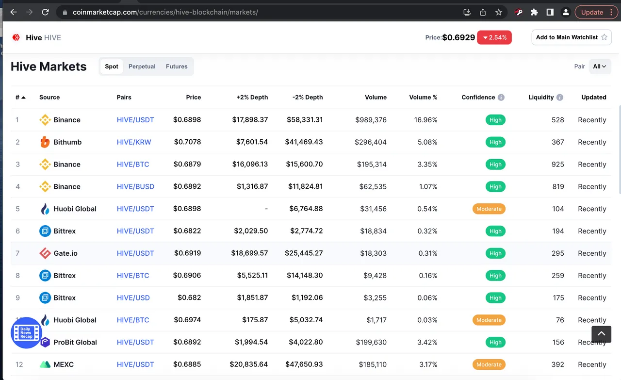This screenshot has height=380, width=621.
Task: Click volume value $989,376
Action: point(371,120)
